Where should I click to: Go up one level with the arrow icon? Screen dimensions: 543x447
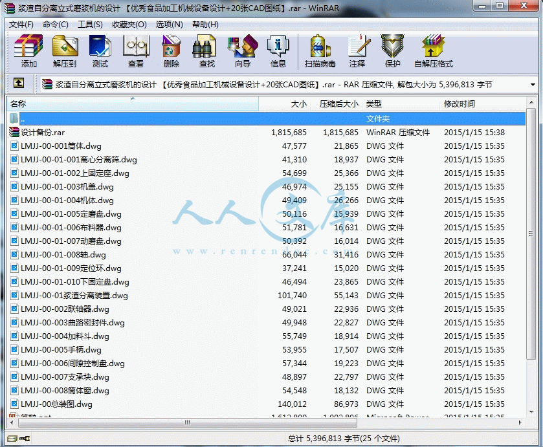point(19,83)
